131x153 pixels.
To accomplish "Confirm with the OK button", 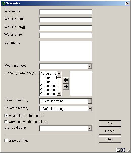I will 110,123.
